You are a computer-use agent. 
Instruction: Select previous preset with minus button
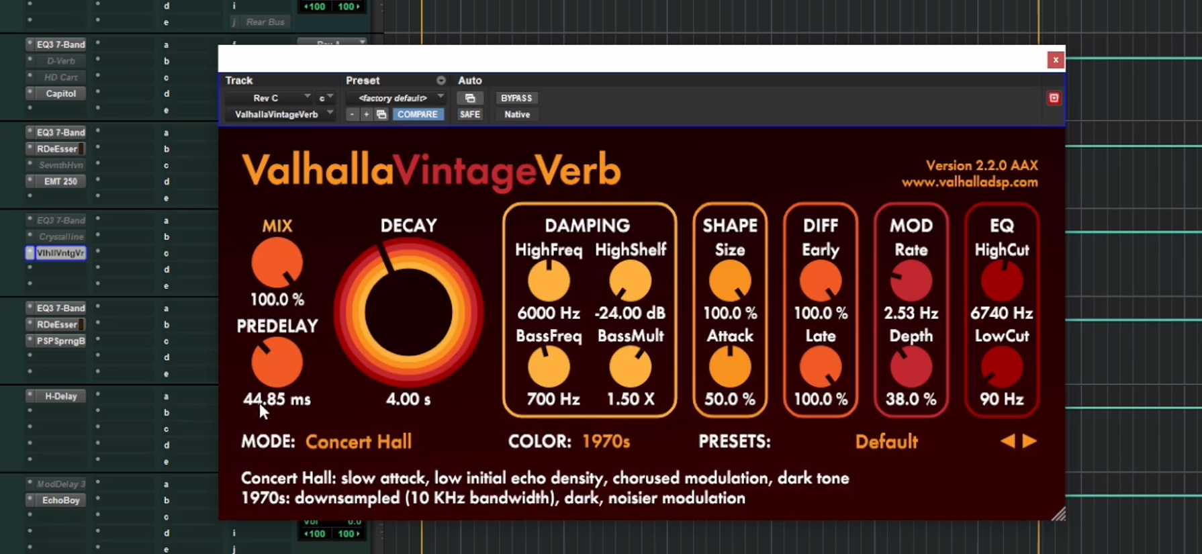tap(352, 115)
